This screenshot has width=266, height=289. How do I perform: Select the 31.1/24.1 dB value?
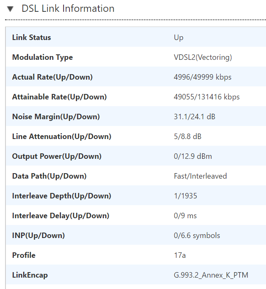point(194,117)
